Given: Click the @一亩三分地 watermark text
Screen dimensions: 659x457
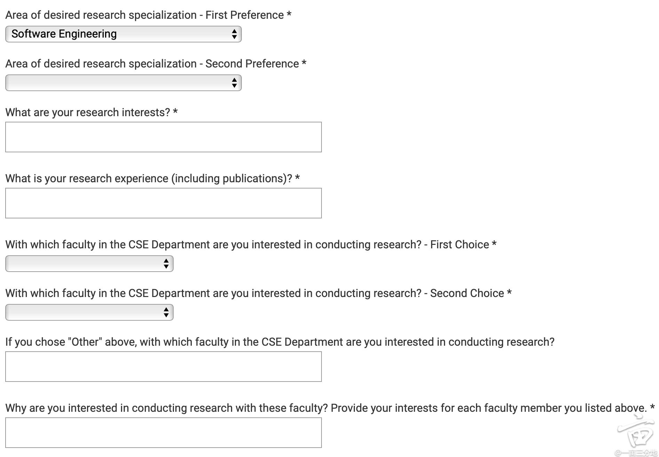Looking at the screenshot, I should [635, 453].
